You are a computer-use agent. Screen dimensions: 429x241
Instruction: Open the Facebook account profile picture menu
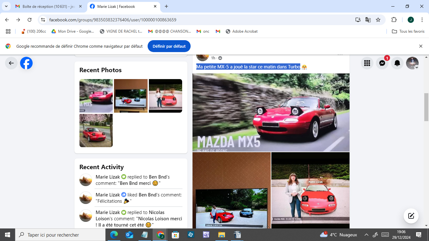412,63
